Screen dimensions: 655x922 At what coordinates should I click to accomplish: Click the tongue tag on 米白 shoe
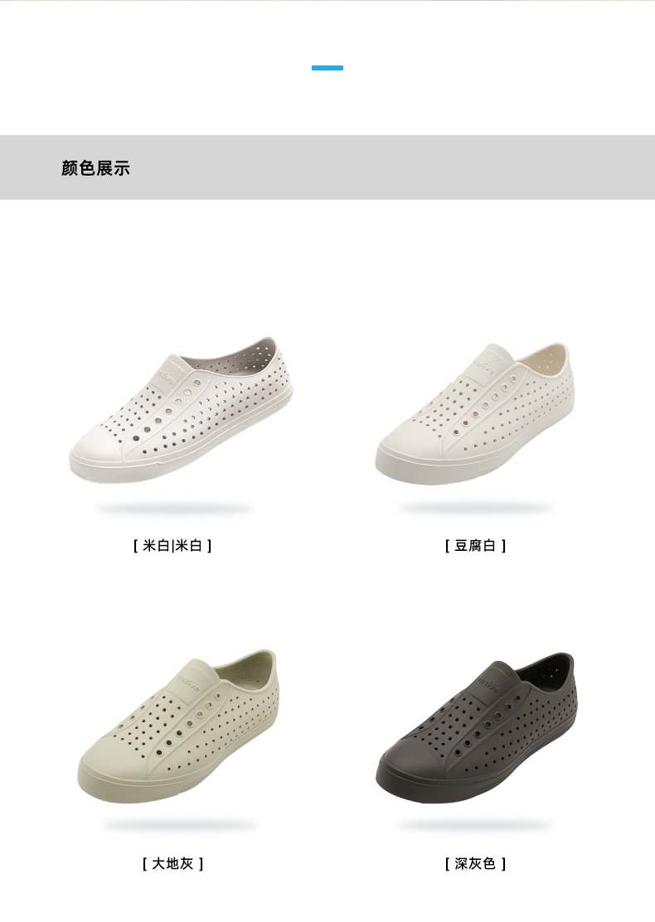click(x=166, y=378)
